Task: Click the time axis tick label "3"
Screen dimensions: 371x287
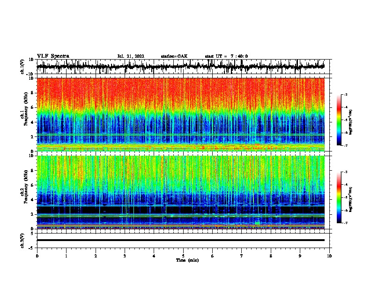Action: [125, 256]
